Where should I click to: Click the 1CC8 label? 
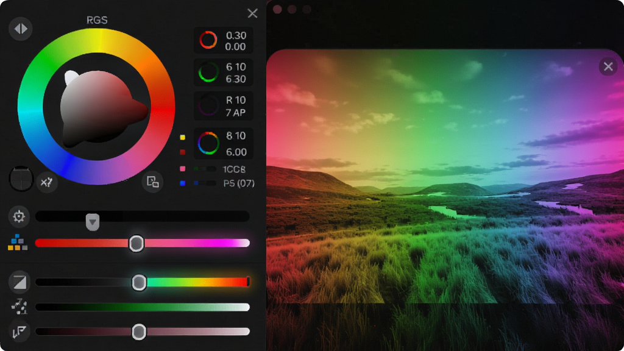[234, 169]
